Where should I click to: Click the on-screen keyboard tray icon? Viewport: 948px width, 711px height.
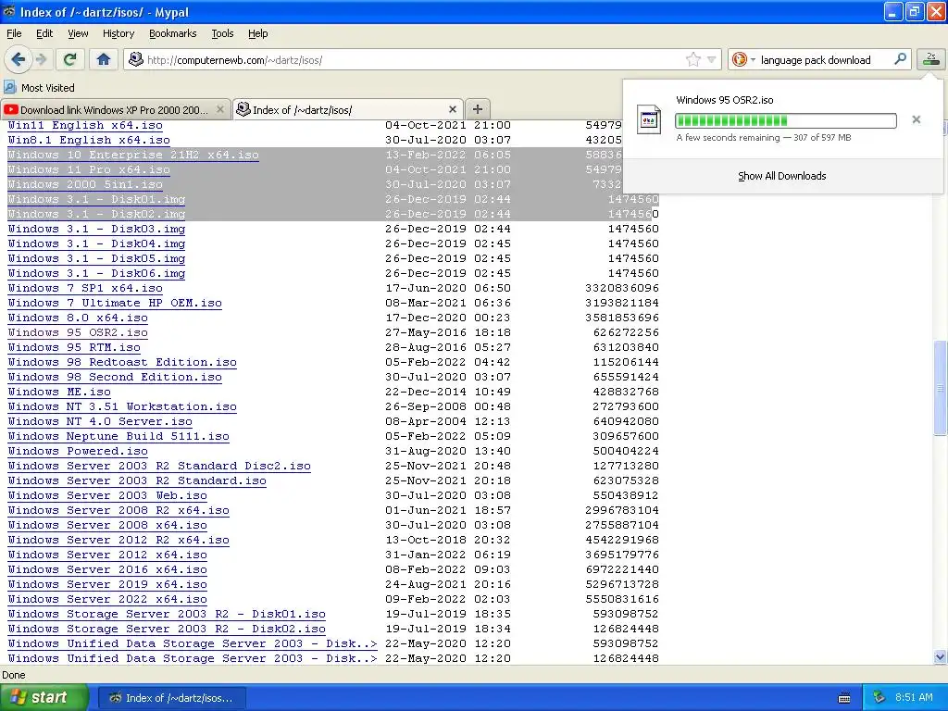coord(844,698)
